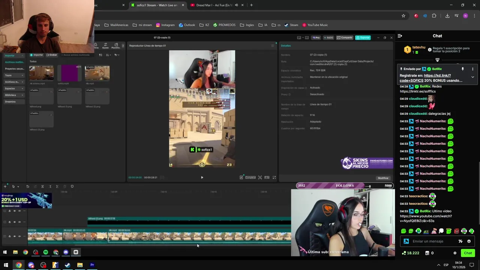Select the first green smiling emote

(403, 231)
